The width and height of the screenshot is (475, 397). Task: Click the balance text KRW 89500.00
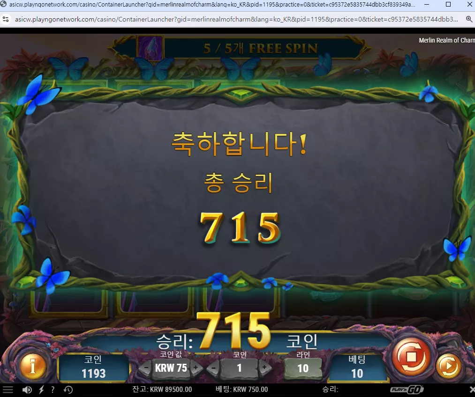click(162, 390)
